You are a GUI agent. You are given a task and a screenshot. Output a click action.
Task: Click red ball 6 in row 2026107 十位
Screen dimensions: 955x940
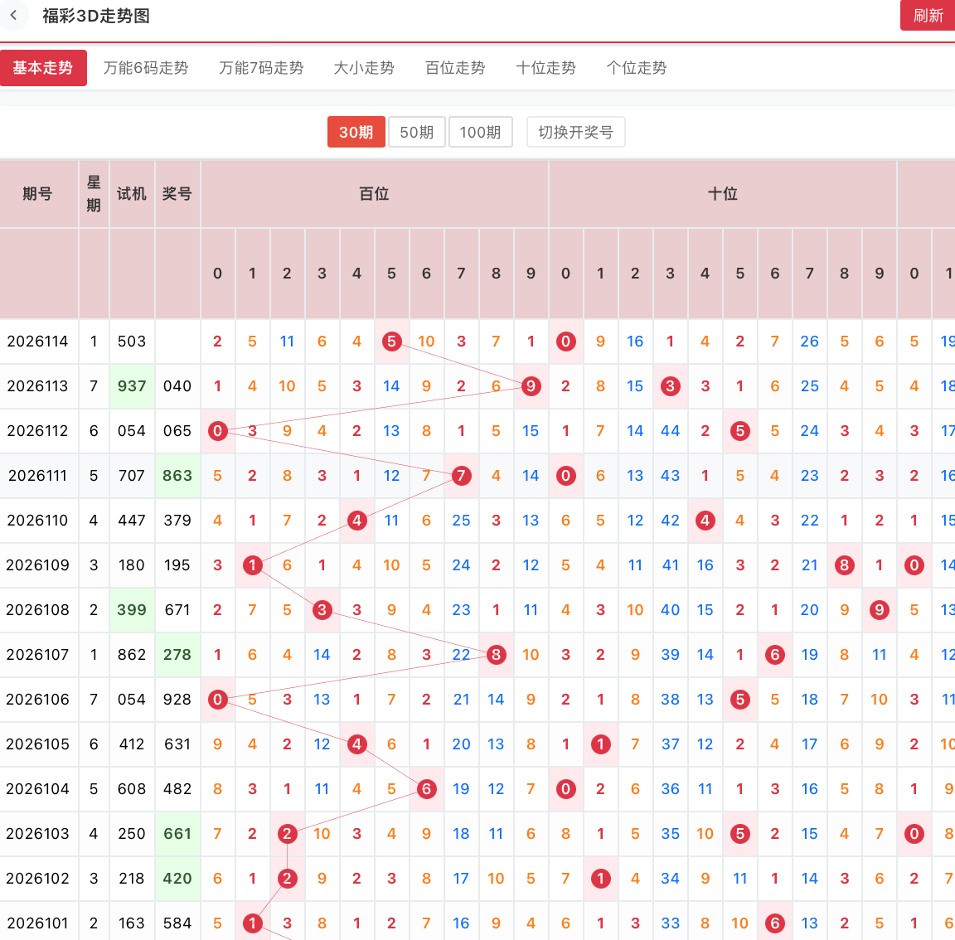tap(775, 655)
